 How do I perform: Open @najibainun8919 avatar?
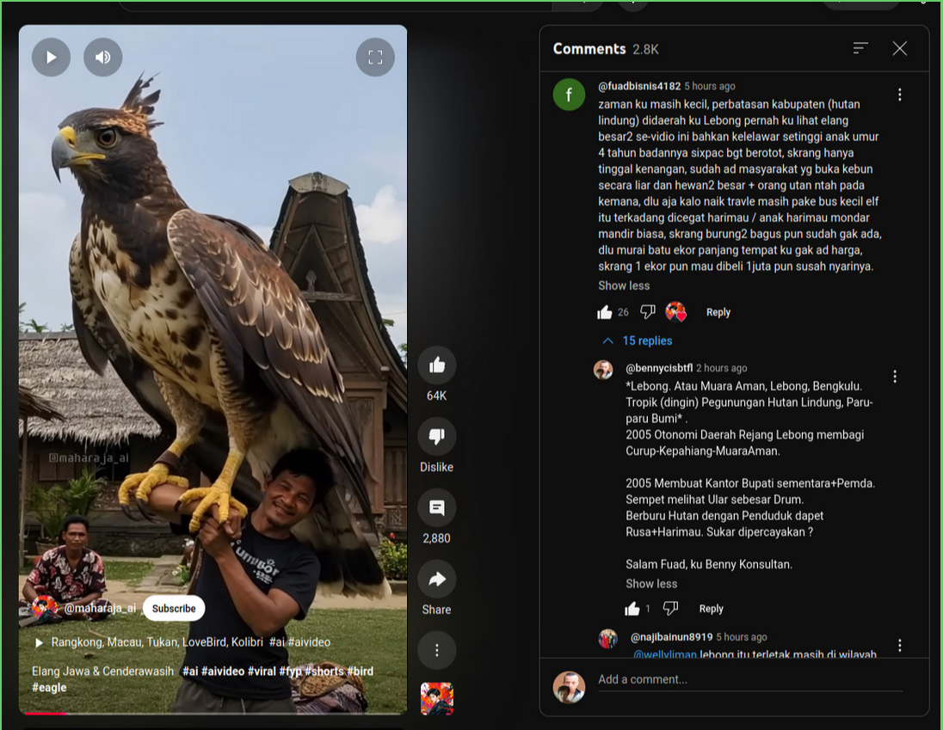tap(608, 639)
